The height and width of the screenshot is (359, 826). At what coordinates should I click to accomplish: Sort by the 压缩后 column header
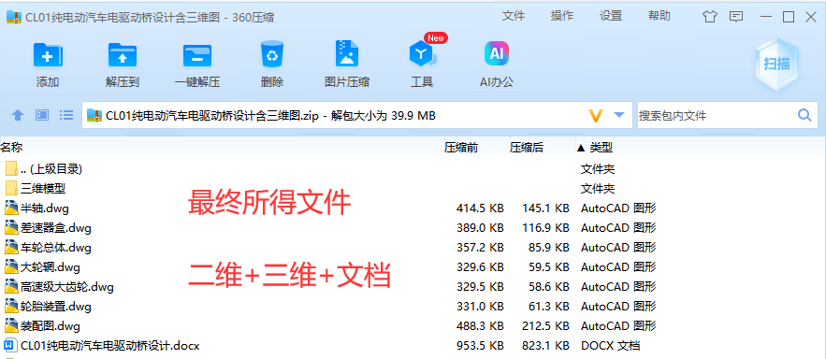(527, 148)
